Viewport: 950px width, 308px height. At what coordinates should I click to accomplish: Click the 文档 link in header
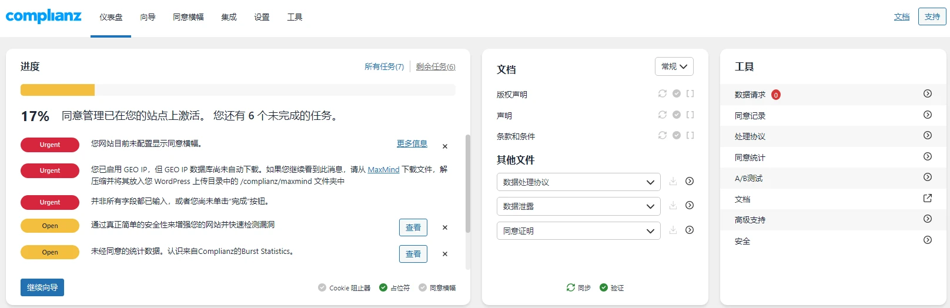pyautogui.click(x=902, y=17)
